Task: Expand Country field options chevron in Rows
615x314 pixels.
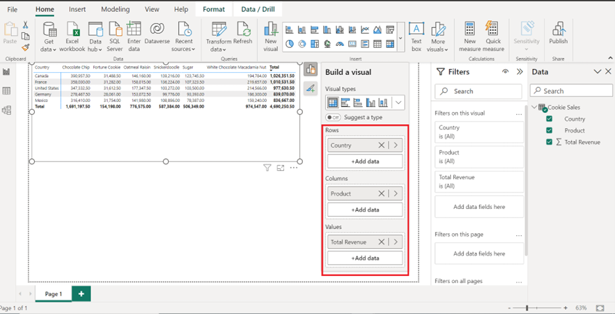Action: point(396,145)
